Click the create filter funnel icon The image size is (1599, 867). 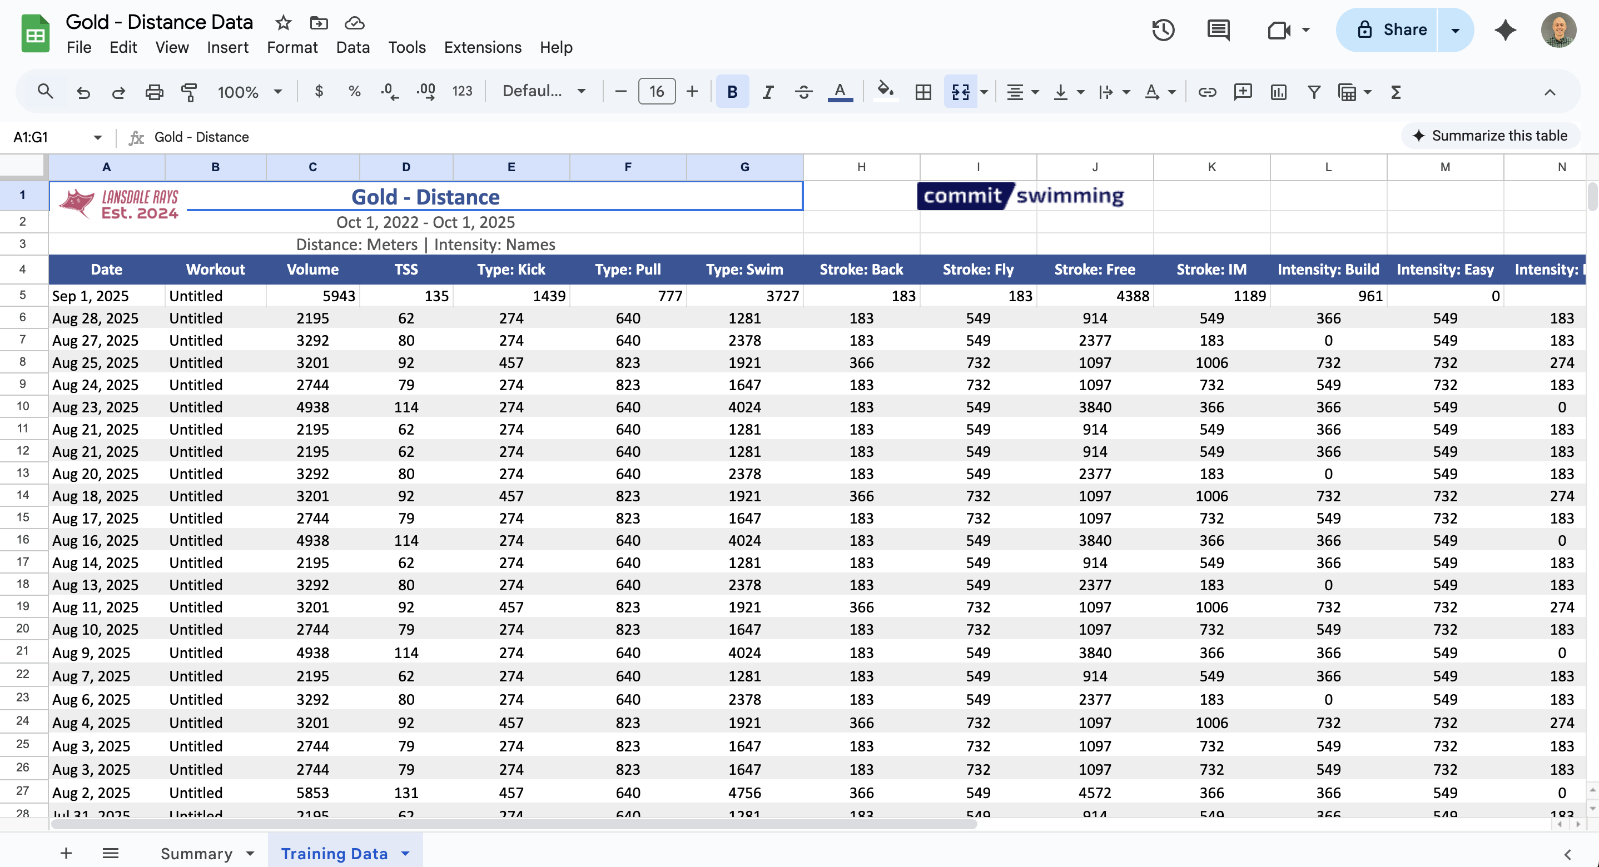point(1313,92)
